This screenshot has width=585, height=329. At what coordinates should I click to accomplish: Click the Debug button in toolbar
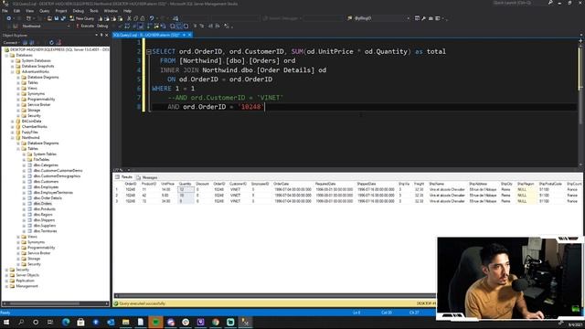click(x=102, y=27)
